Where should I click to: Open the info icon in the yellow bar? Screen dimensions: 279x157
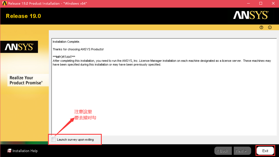click(x=270, y=27)
